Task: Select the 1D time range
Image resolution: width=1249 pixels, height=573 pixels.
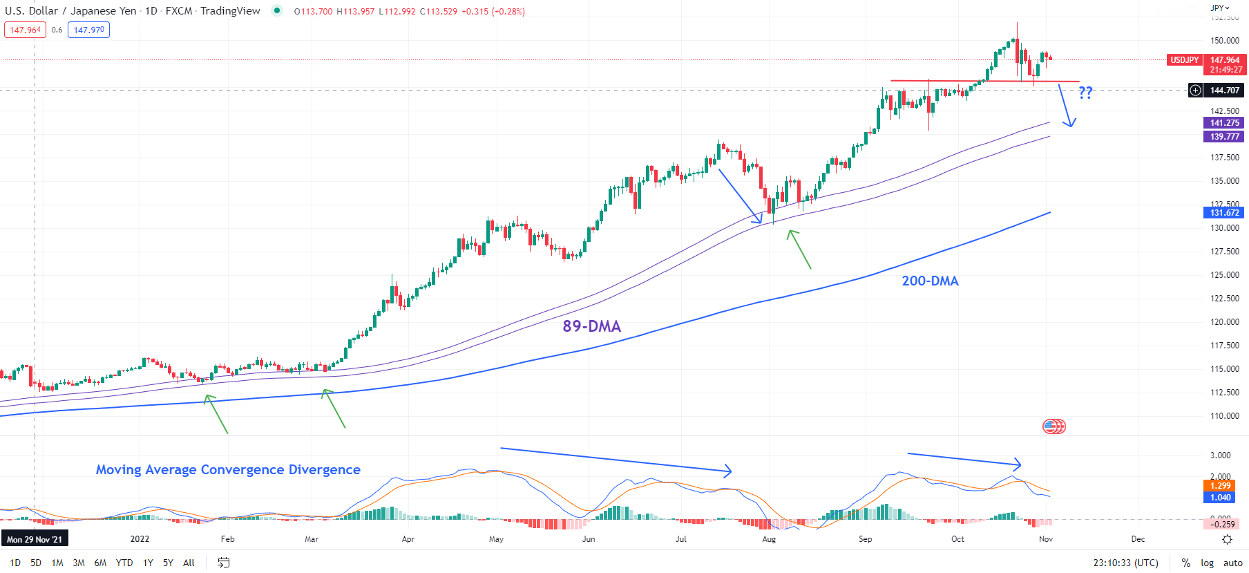Action: [15, 563]
